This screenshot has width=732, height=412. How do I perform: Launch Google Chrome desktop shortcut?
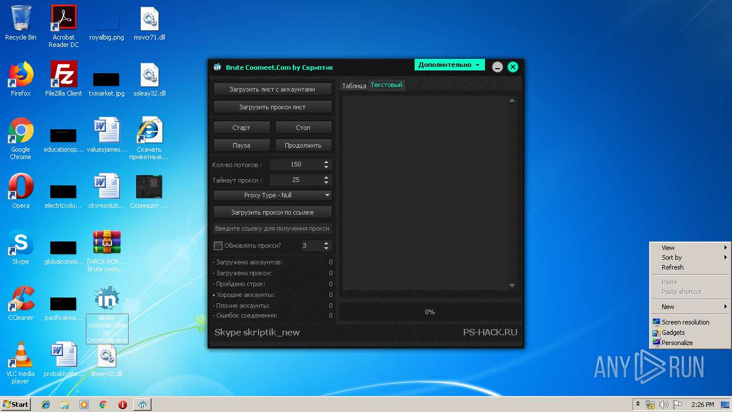point(21,138)
